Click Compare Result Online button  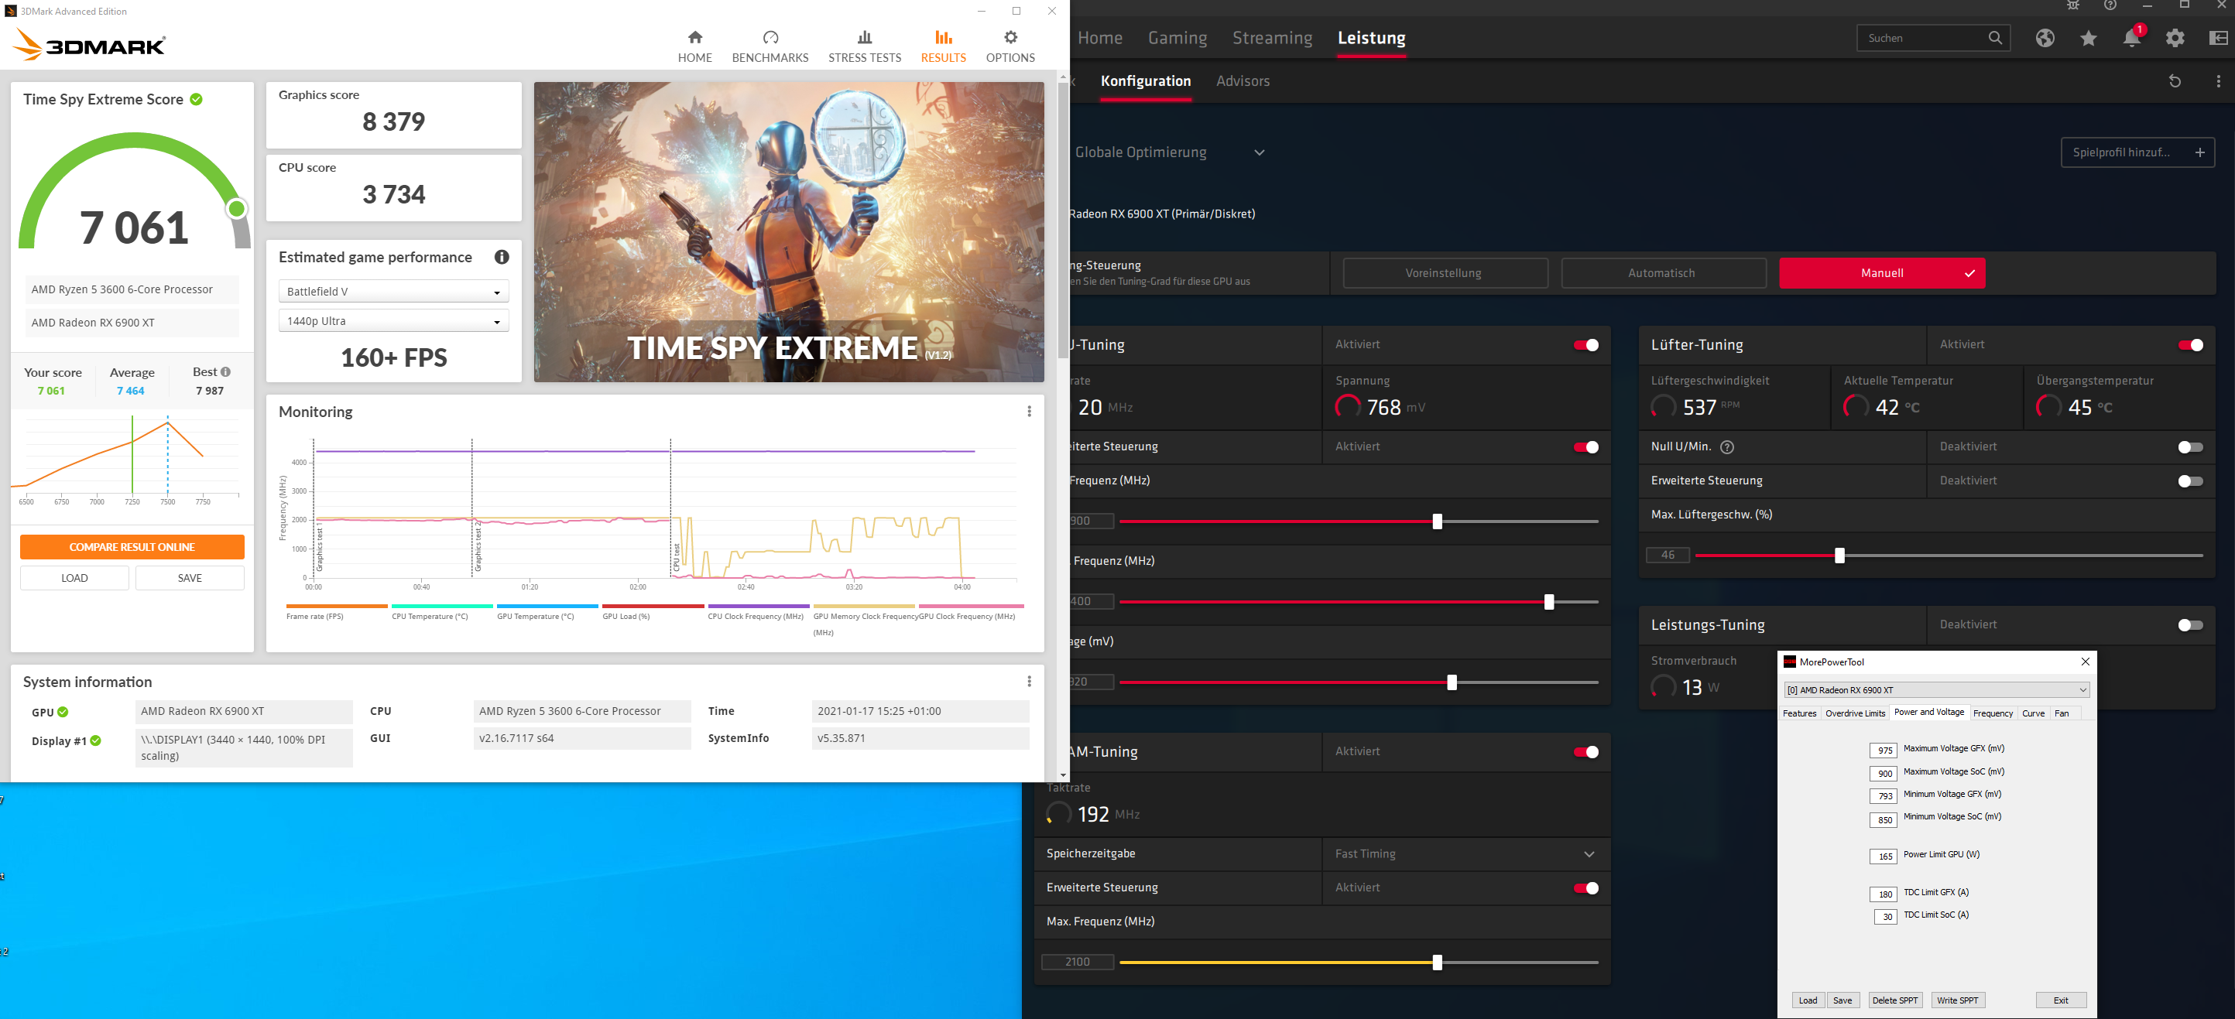132,547
